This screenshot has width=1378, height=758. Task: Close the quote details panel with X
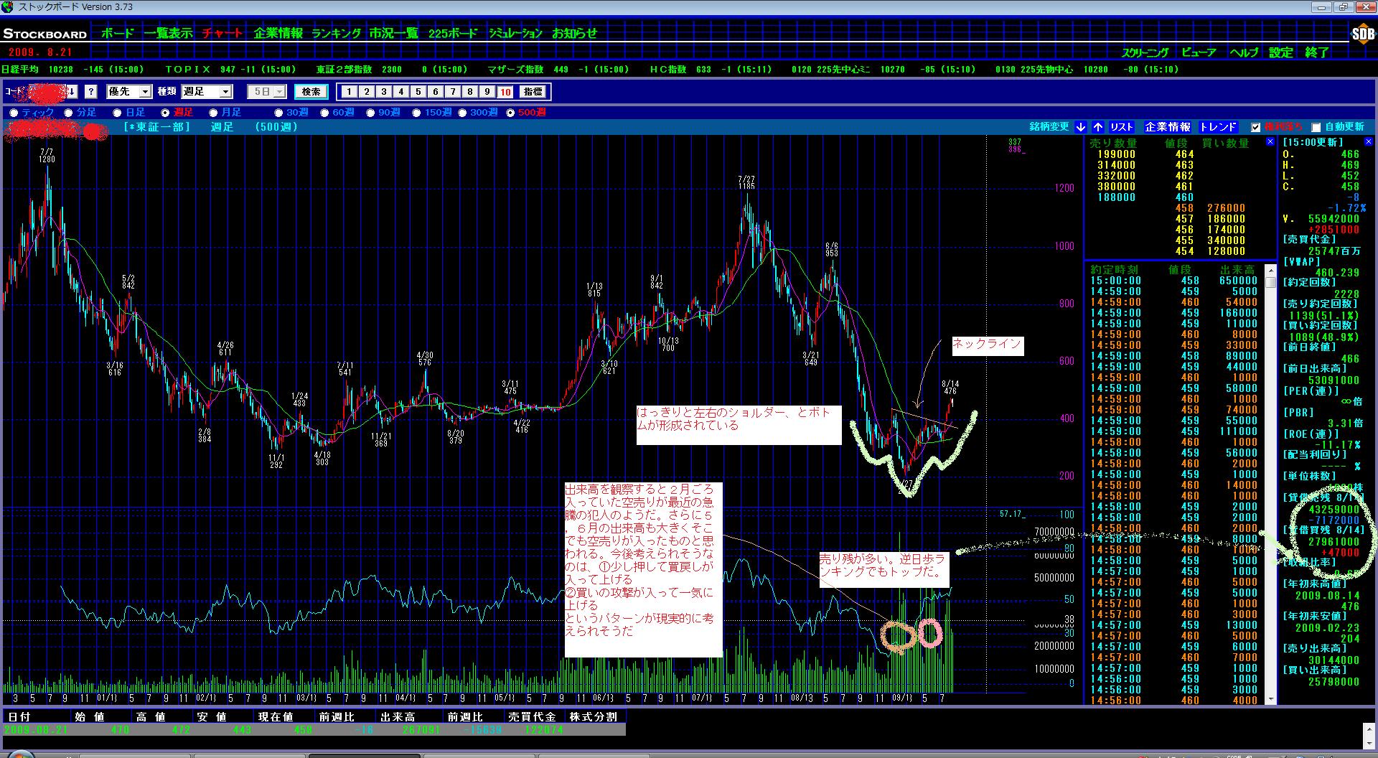click(1368, 142)
